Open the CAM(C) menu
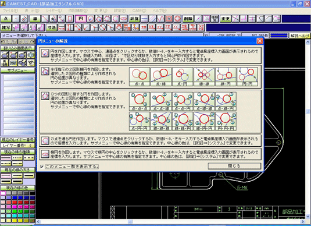 140,10
